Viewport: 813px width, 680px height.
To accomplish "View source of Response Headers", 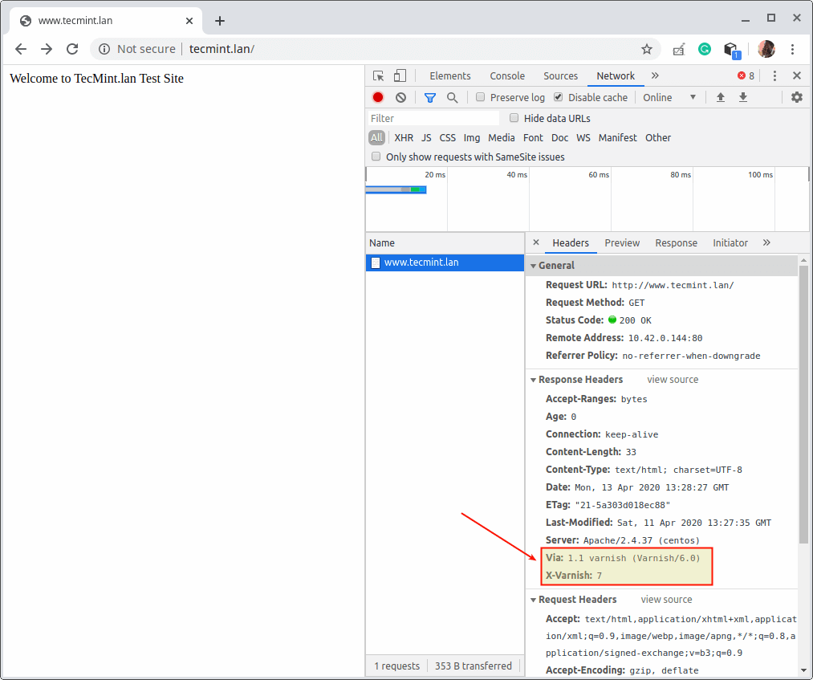I will pos(673,379).
